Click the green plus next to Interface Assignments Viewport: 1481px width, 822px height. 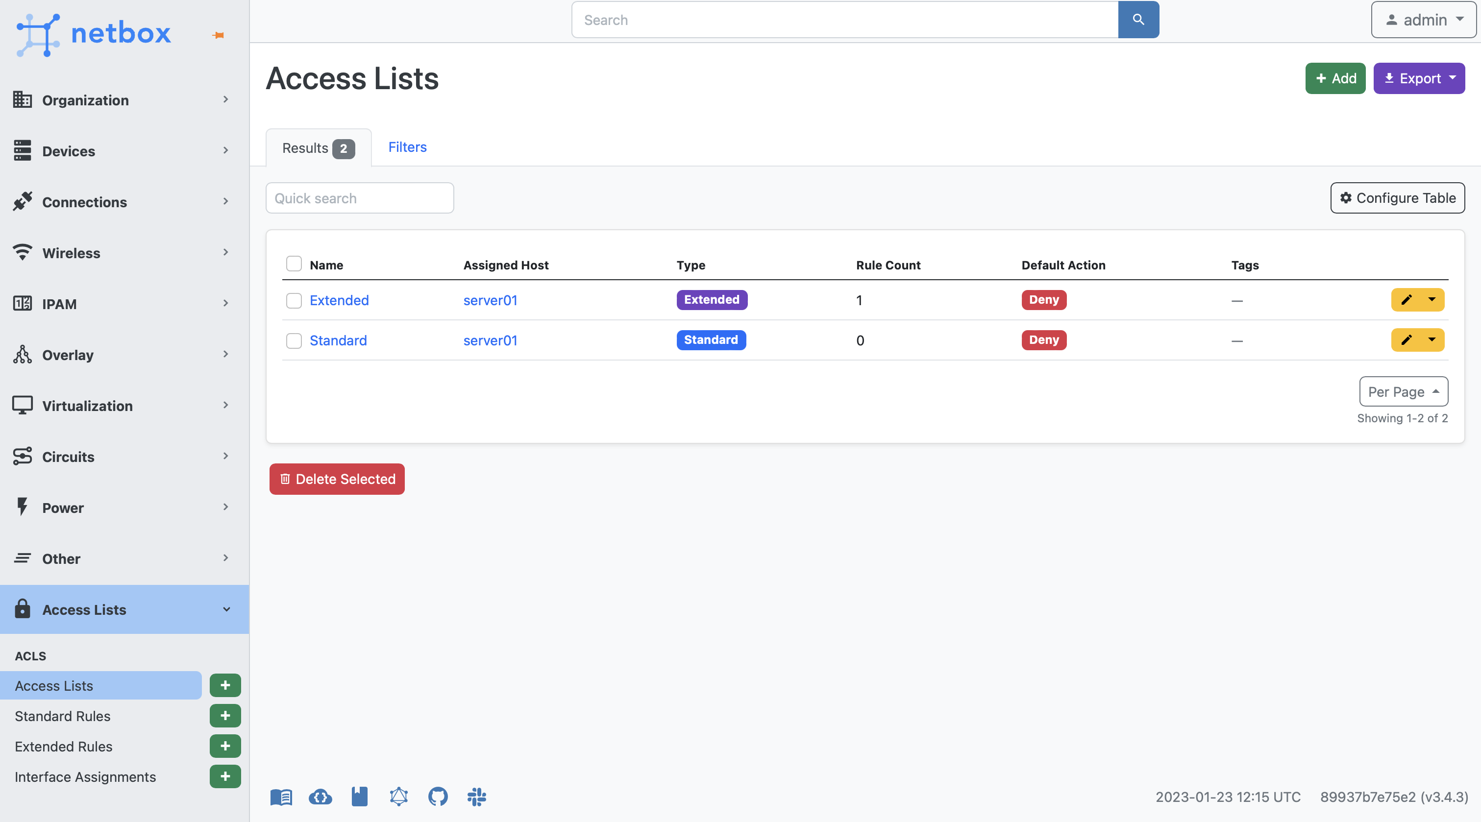click(x=225, y=776)
